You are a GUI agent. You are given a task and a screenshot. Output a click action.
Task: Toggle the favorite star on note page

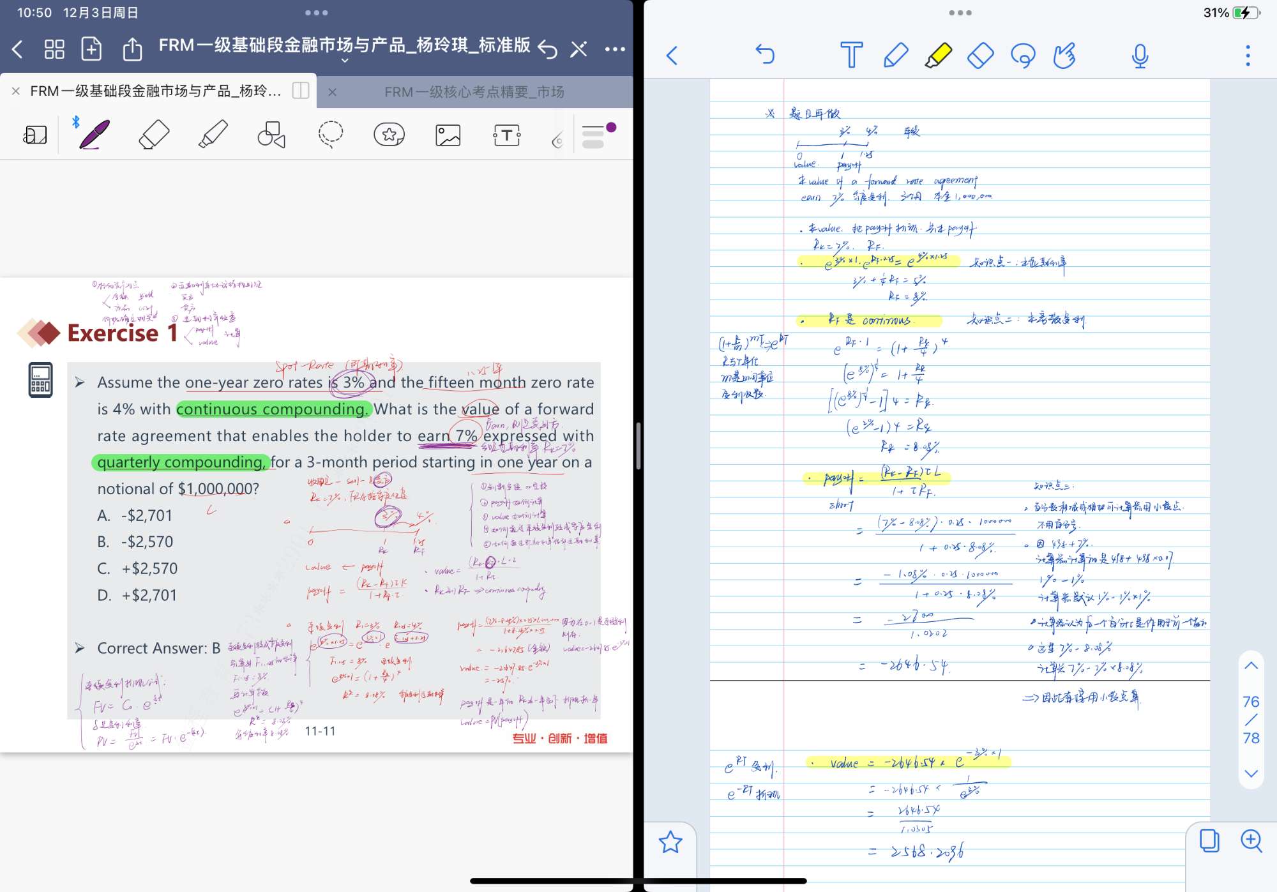tap(670, 842)
